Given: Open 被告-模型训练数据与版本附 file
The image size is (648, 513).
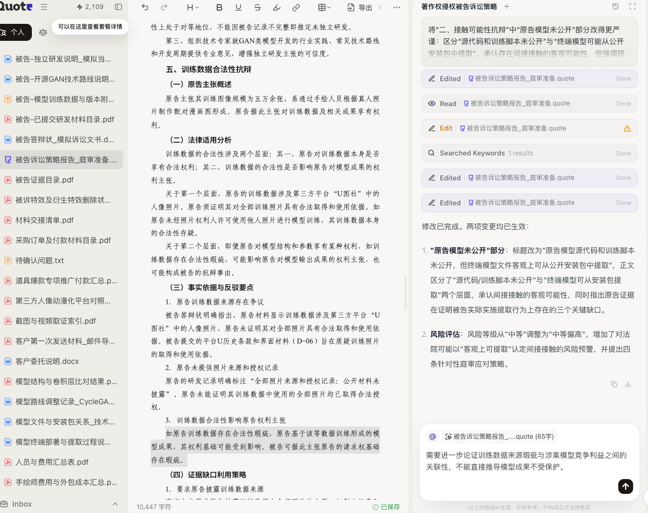Looking at the screenshot, I should point(63,99).
